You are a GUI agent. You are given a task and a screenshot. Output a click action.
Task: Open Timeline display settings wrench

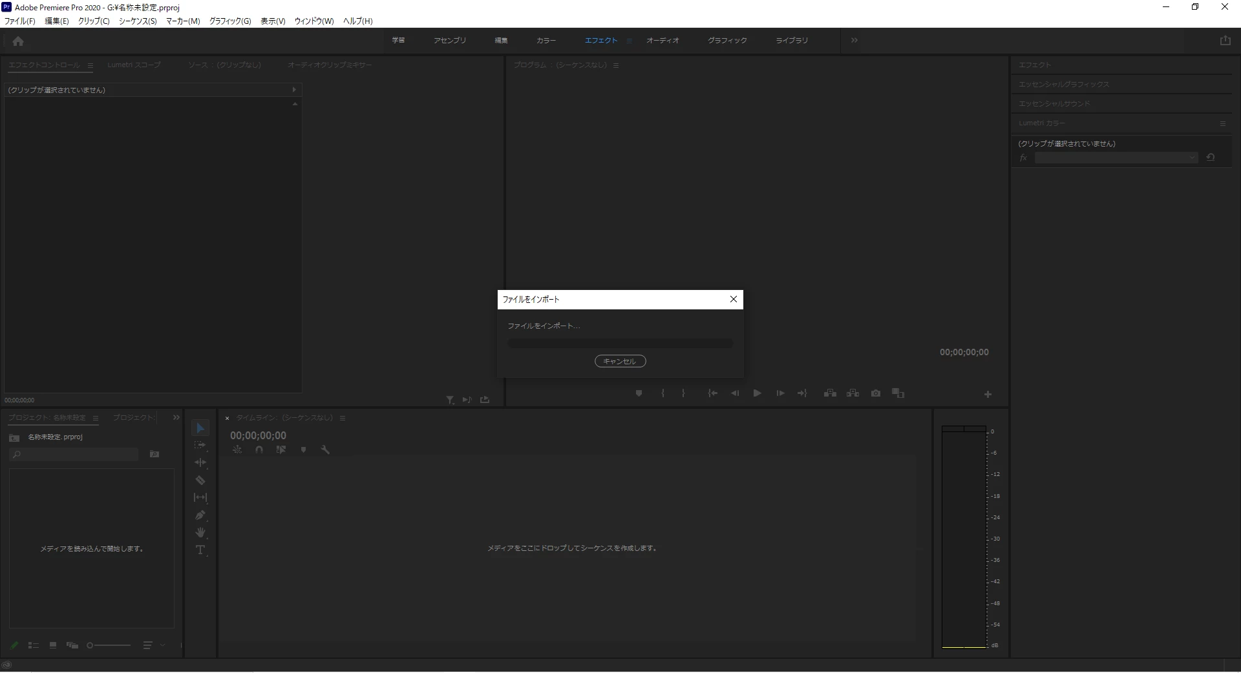point(325,450)
